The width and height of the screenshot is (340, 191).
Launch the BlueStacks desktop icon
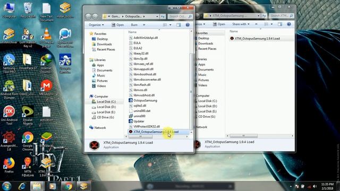pyautogui.click(x=46, y=139)
